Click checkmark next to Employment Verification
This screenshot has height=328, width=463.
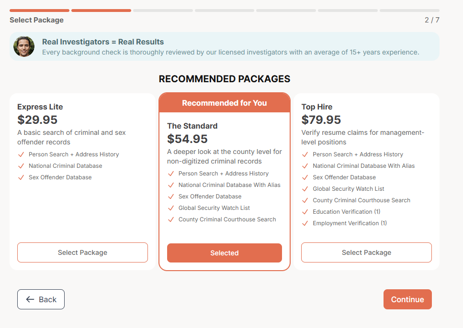pyautogui.click(x=305, y=223)
